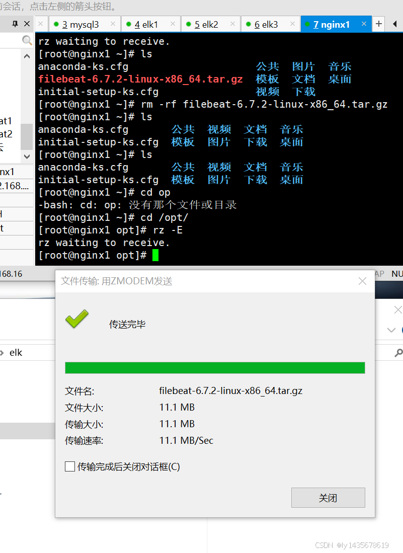Click the 11.1 MB/Sec transfer rate value
Viewport: 403px width, 553px height.
click(x=186, y=440)
